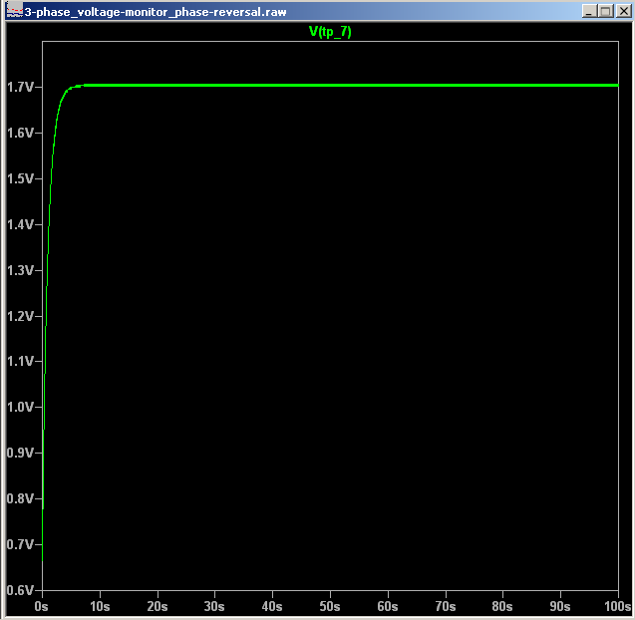The width and height of the screenshot is (635, 620).
Task: Click the 0s time axis label
Action: click(x=41, y=607)
